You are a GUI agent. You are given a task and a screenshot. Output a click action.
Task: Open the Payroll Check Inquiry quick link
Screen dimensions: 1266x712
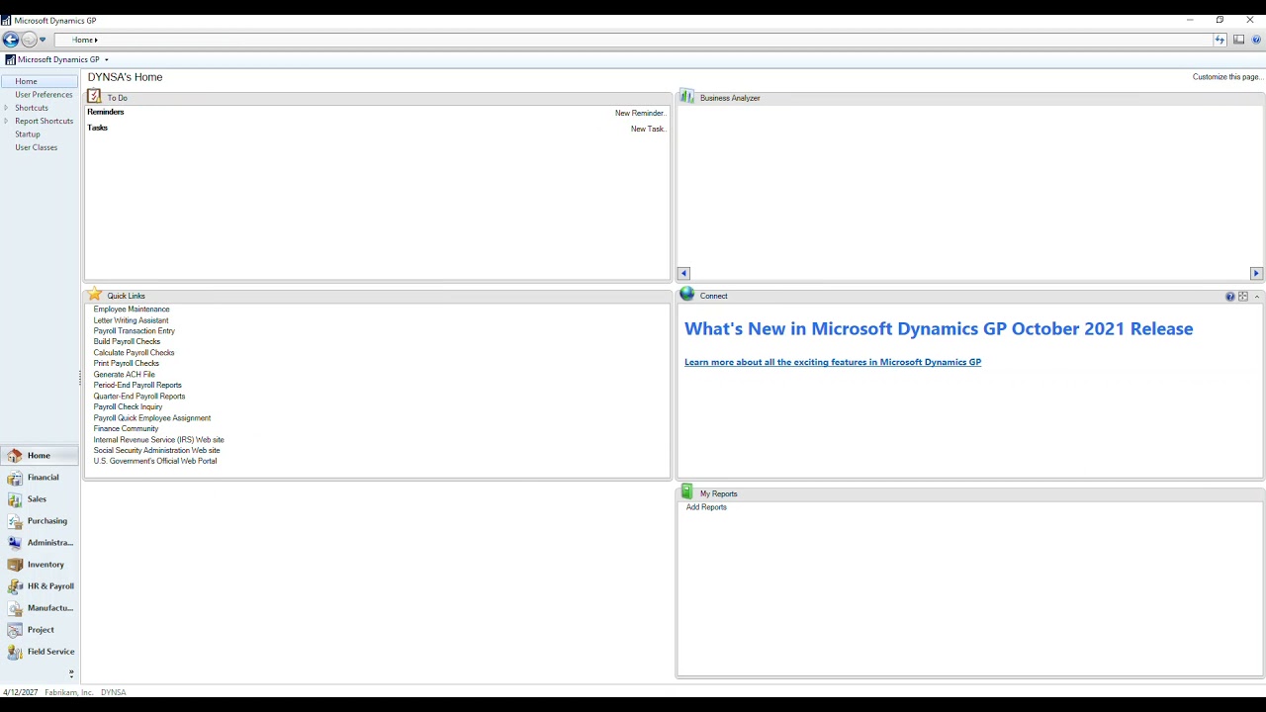[x=128, y=407]
